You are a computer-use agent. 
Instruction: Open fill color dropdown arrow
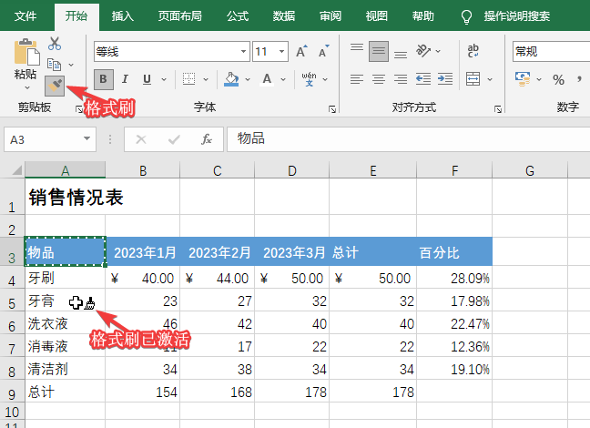click(248, 79)
